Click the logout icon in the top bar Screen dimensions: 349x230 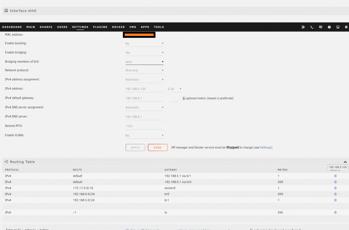coord(303,27)
